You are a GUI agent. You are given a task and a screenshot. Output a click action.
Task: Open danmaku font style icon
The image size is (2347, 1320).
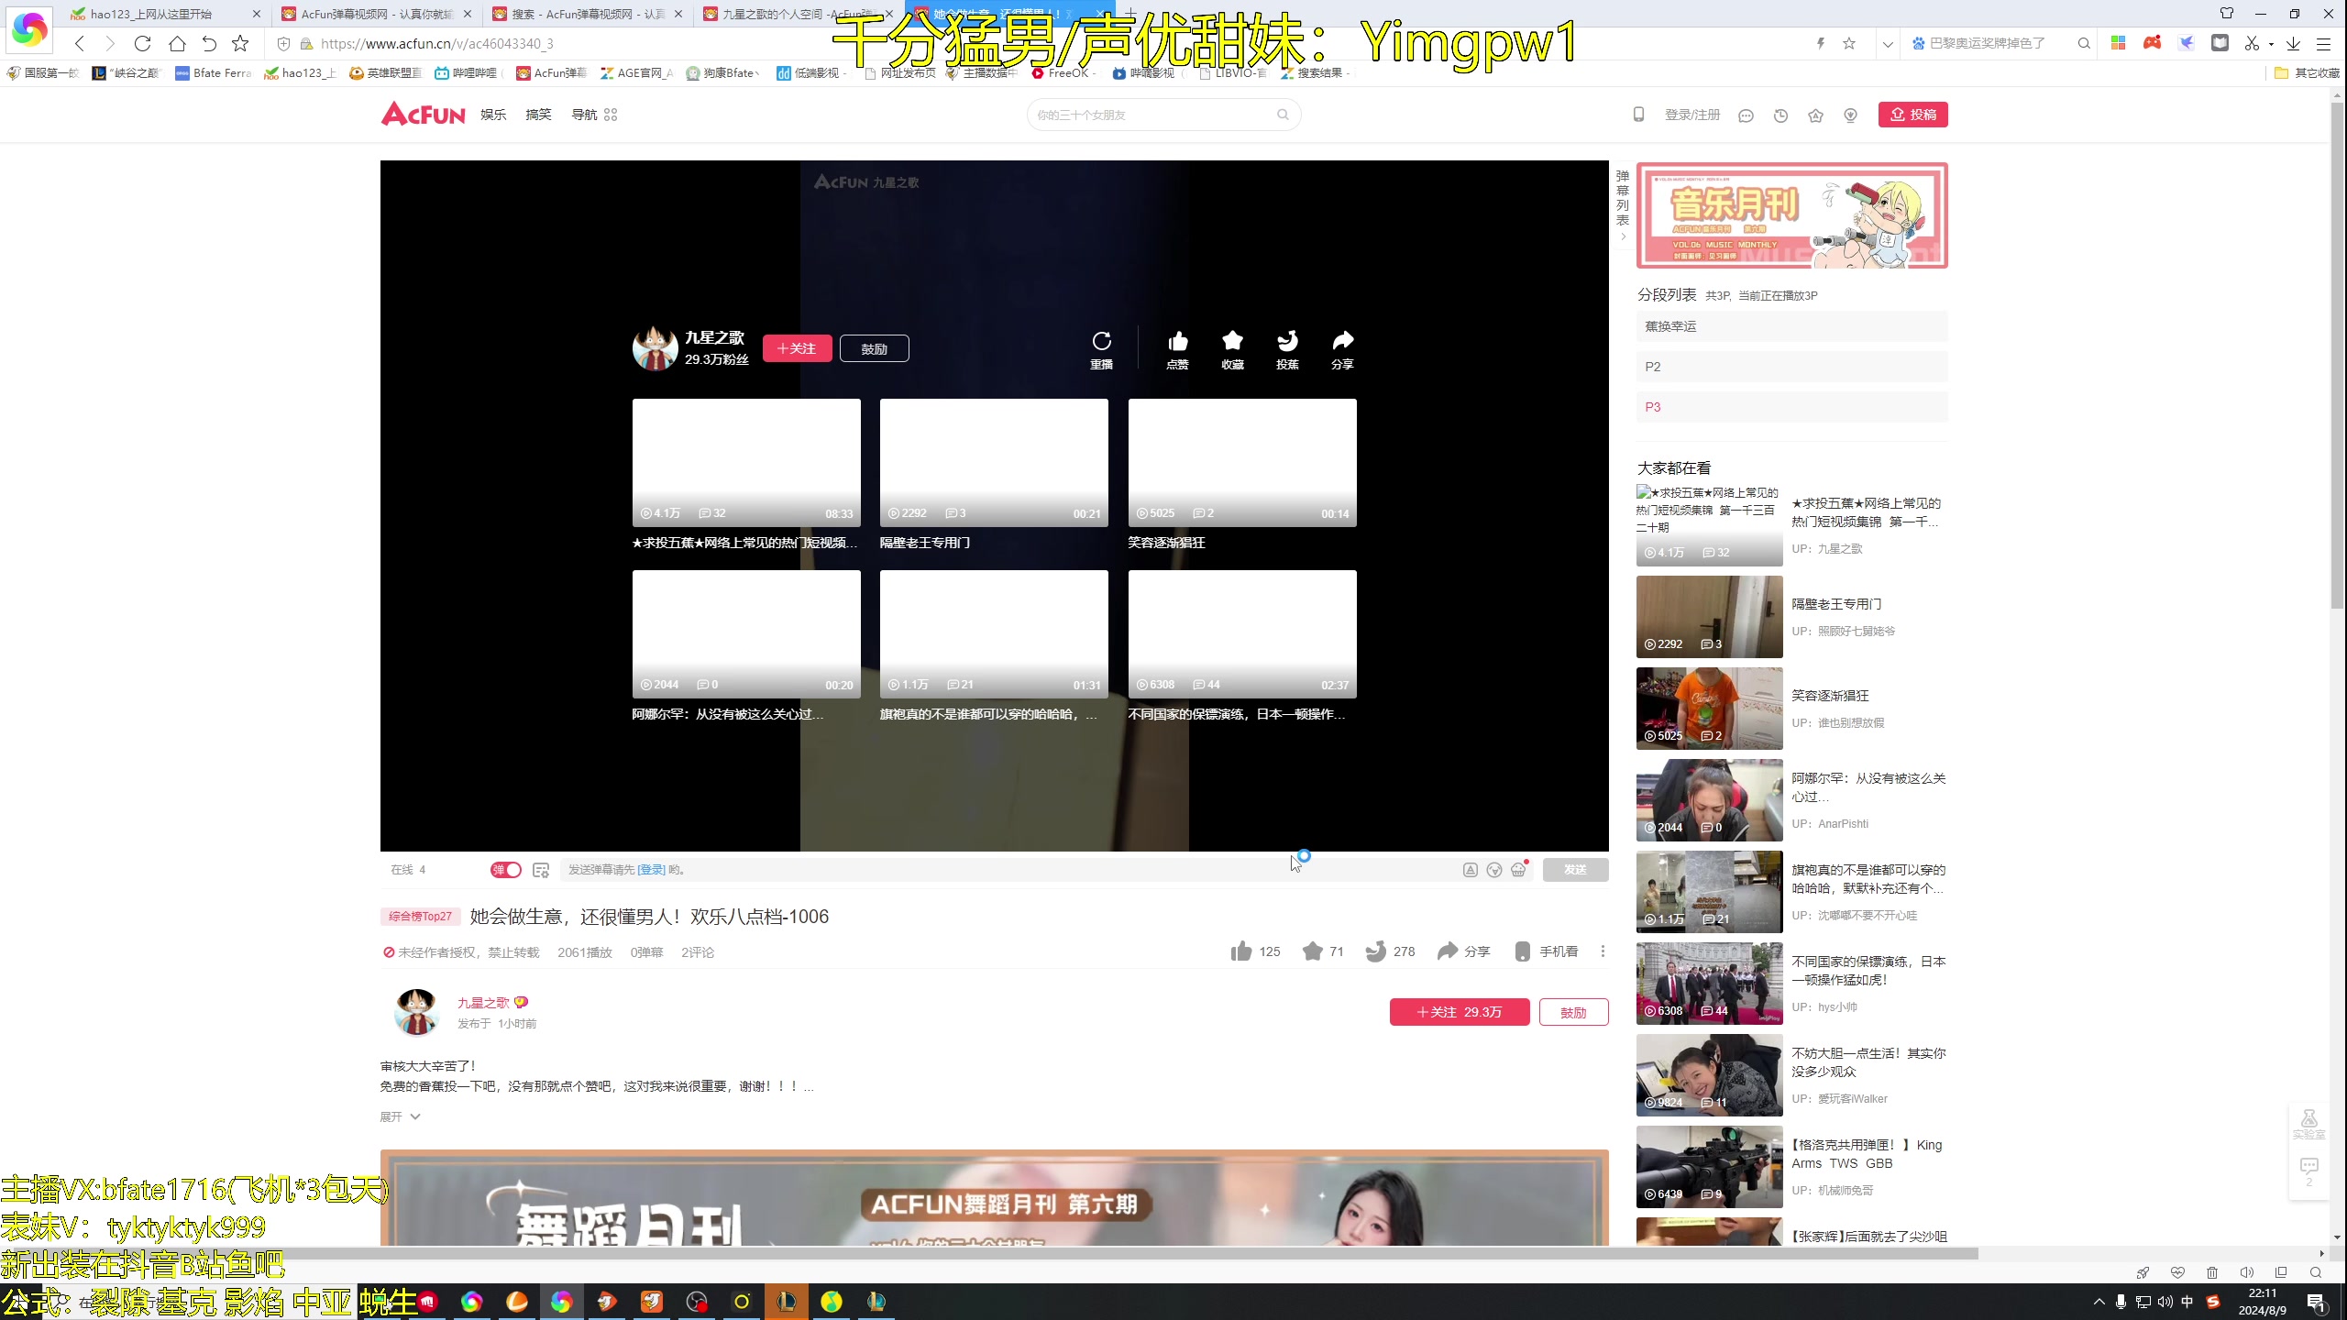(x=1470, y=870)
